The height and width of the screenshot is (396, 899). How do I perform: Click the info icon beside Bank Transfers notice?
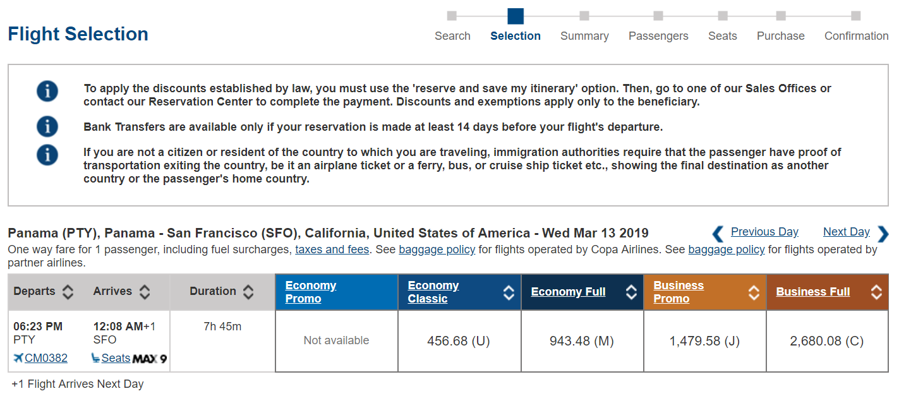coord(47,126)
